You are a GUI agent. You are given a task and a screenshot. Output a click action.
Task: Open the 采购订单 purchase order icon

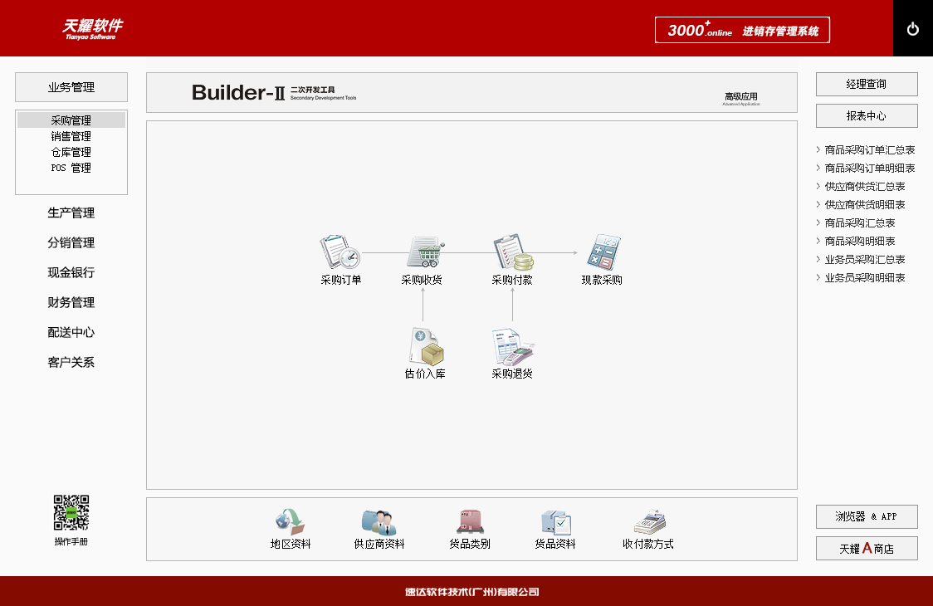click(340, 252)
